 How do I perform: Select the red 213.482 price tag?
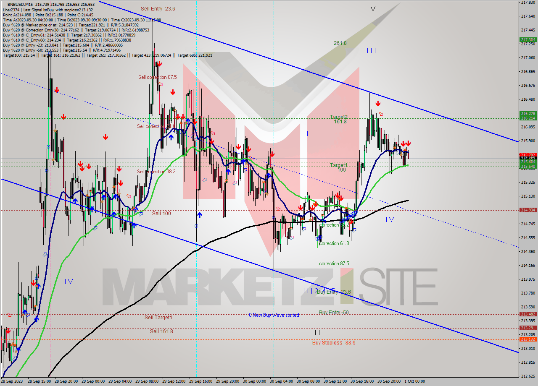[528, 314]
